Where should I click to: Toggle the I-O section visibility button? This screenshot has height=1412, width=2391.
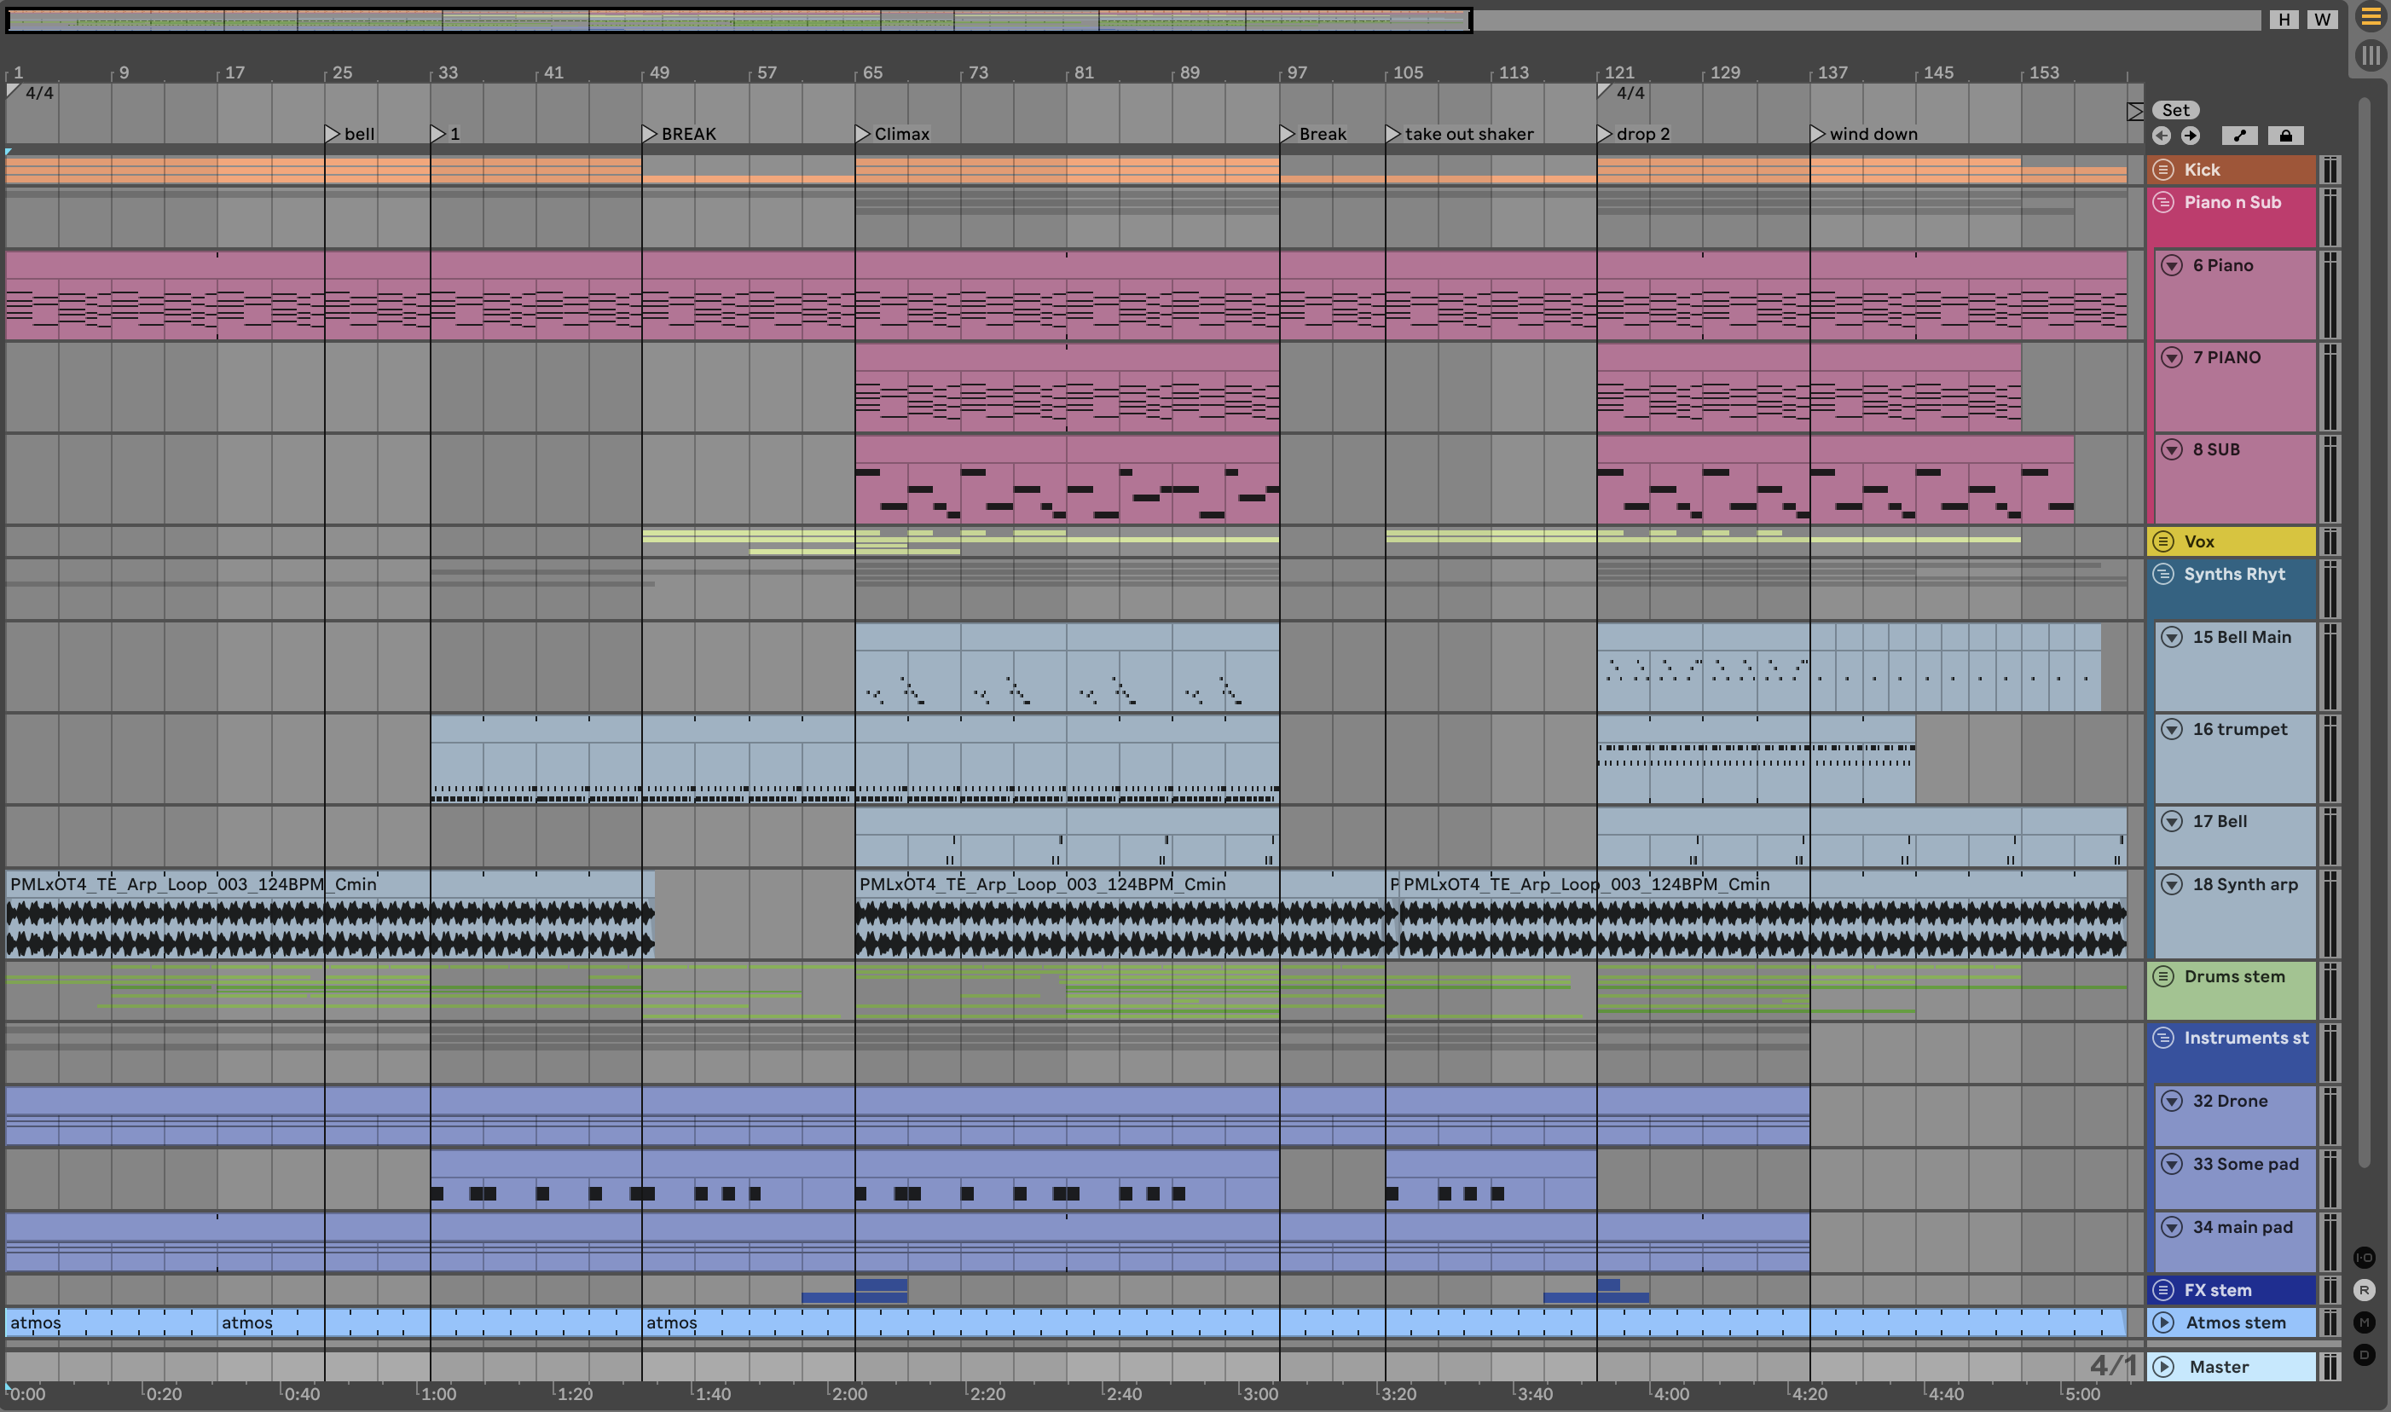coord(2365,1258)
